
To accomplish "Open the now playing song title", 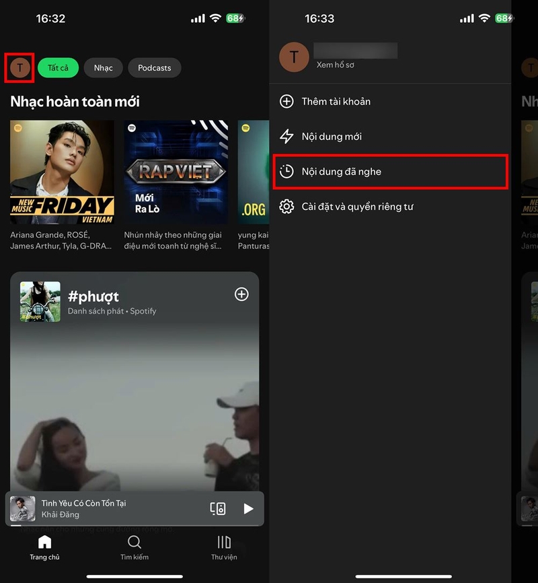I will click(83, 503).
